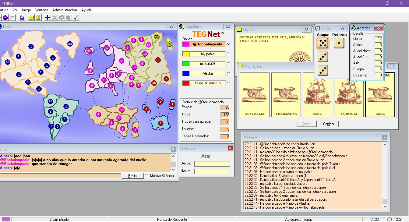The width and height of the screenshot is (409, 222).
Task: Close the Chat panel with its X
Action: point(173,149)
